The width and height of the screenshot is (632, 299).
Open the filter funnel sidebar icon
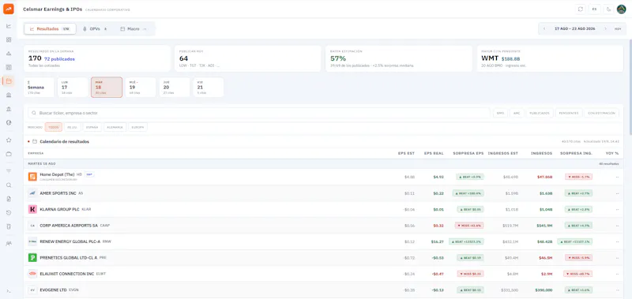(x=9, y=171)
